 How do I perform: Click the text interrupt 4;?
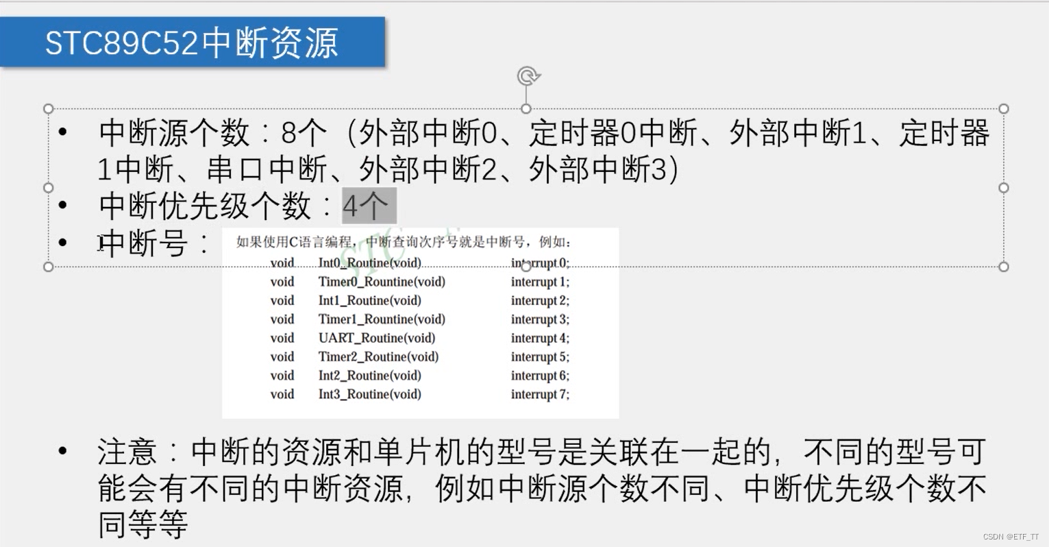540,338
